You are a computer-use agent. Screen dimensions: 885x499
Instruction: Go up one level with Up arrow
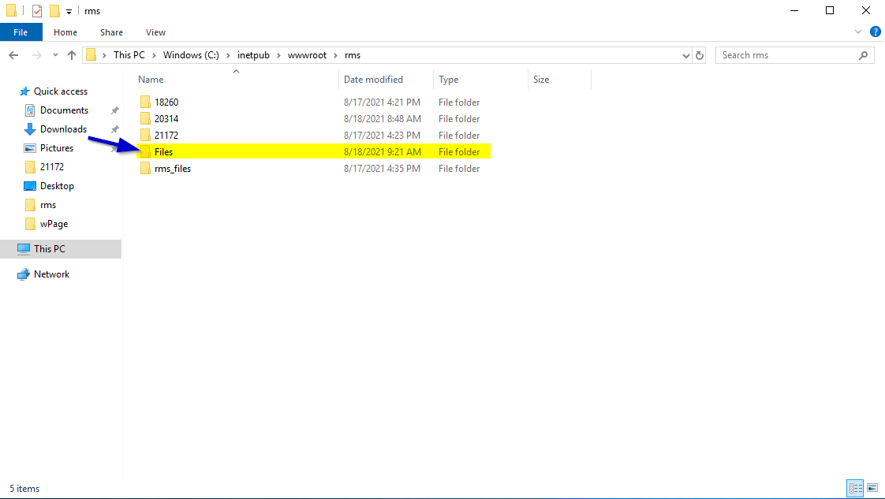[72, 55]
